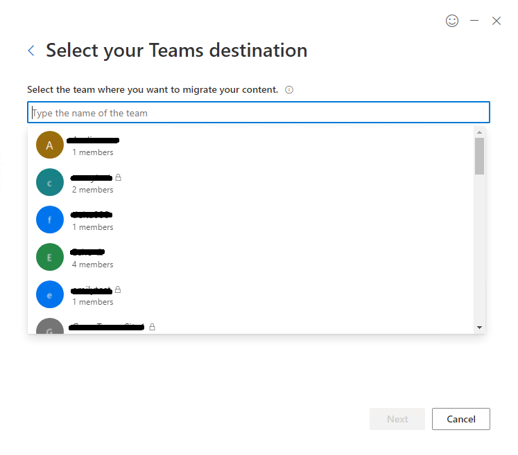Image resolution: width=518 pixels, height=455 pixels.
Task: Click the team list scrollbar thumb
Action: click(x=479, y=156)
